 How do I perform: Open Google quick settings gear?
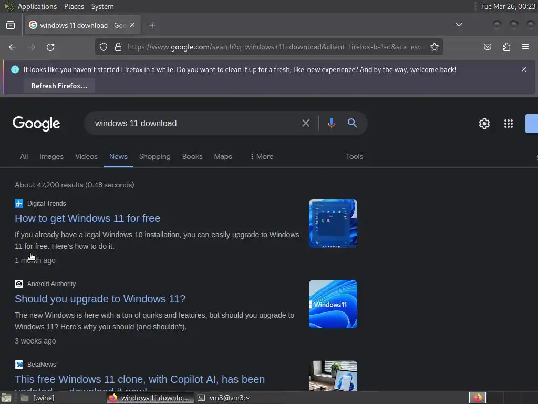pos(484,124)
